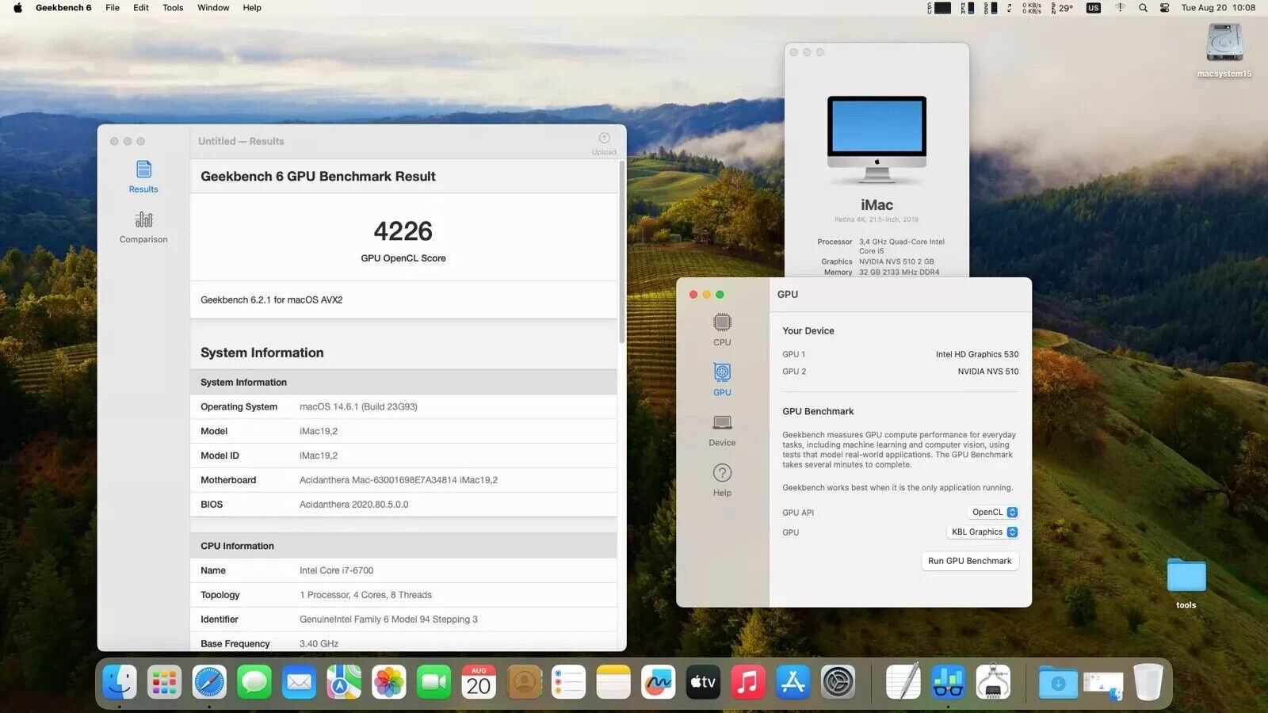Open Control Center in menu bar
This screenshot has width=1268, height=713.
point(1164,8)
